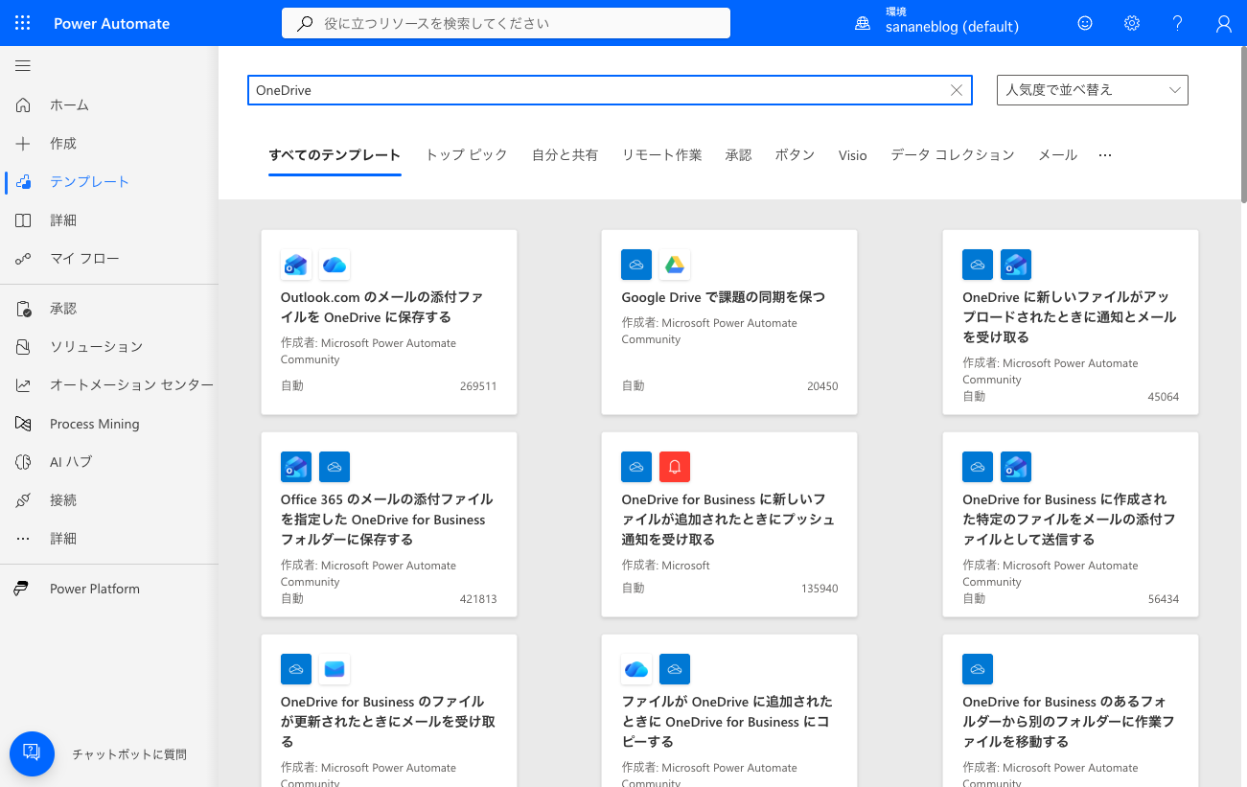Open the Solutions page
The width and height of the screenshot is (1247, 787).
107,346
